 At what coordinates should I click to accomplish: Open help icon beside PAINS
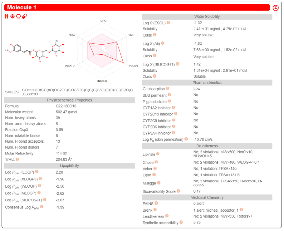[x=156, y=203]
